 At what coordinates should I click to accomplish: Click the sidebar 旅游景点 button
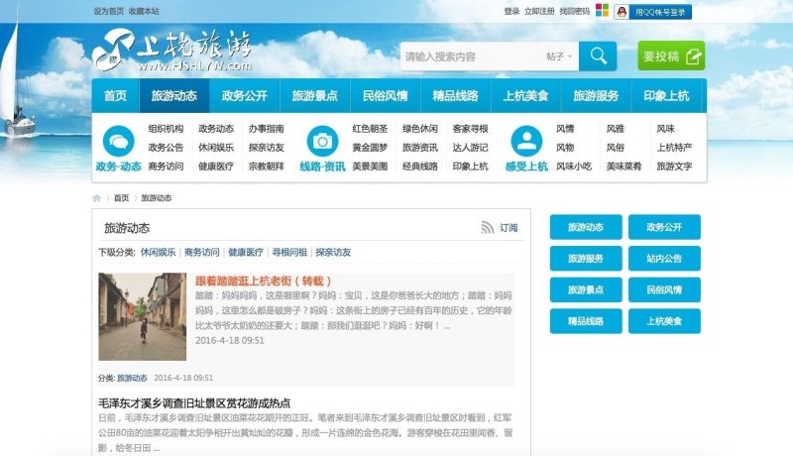[586, 289]
